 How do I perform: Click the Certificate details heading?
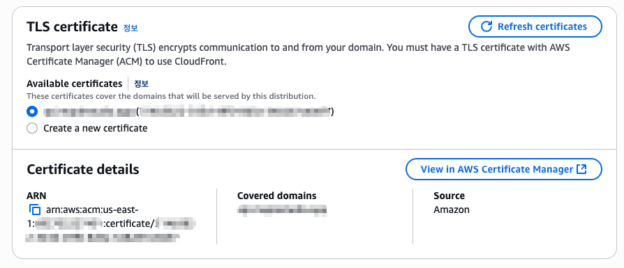click(x=83, y=170)
